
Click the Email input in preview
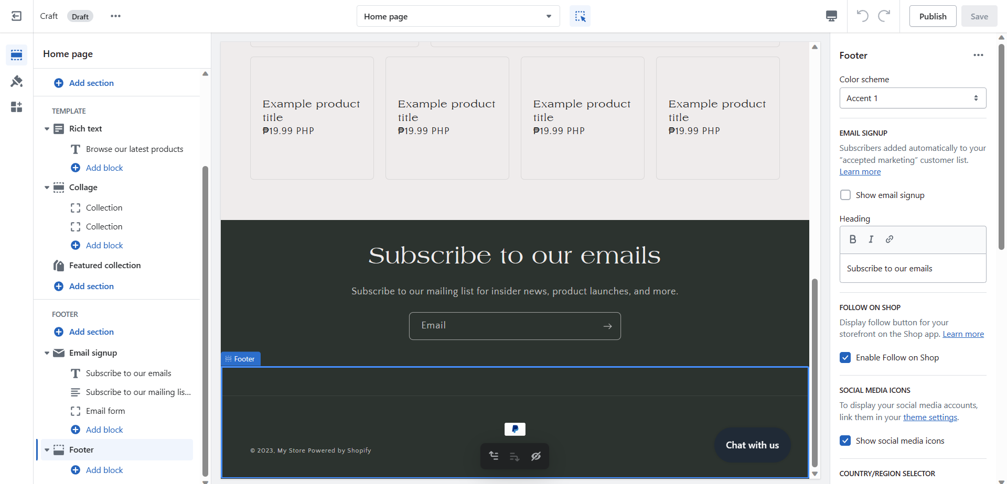pyautogui.click(x=515, y=326)
